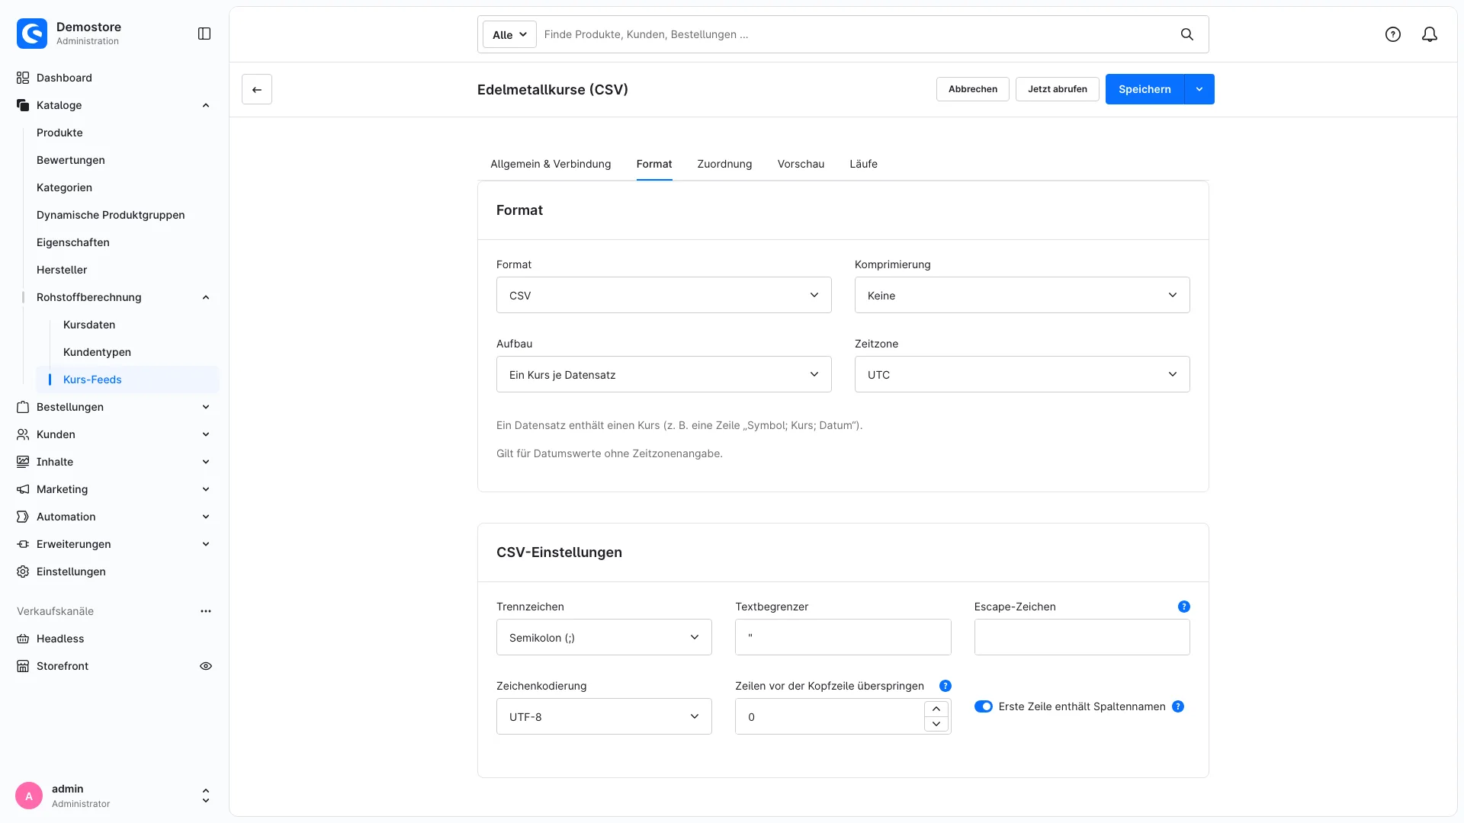1464x823 pixels.
Task: Click the Automation icon in sidebar
Action: [23, 517]
